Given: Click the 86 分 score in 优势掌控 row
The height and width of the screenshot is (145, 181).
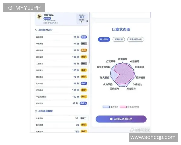Looking at the screenshot, I should [76, 83].
